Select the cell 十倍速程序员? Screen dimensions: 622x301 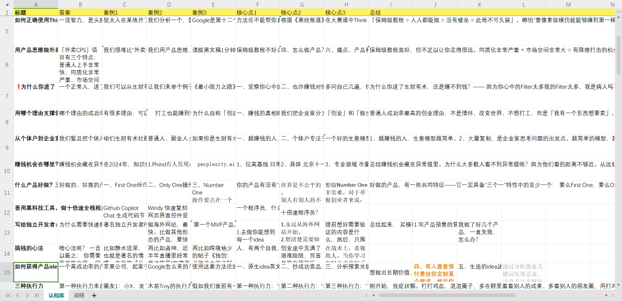click(302, 211)
